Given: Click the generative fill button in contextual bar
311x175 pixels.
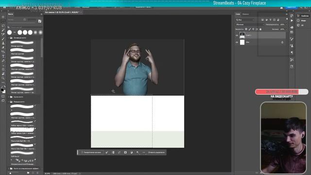Looking at the screenshot, I should tap(91, 152).
